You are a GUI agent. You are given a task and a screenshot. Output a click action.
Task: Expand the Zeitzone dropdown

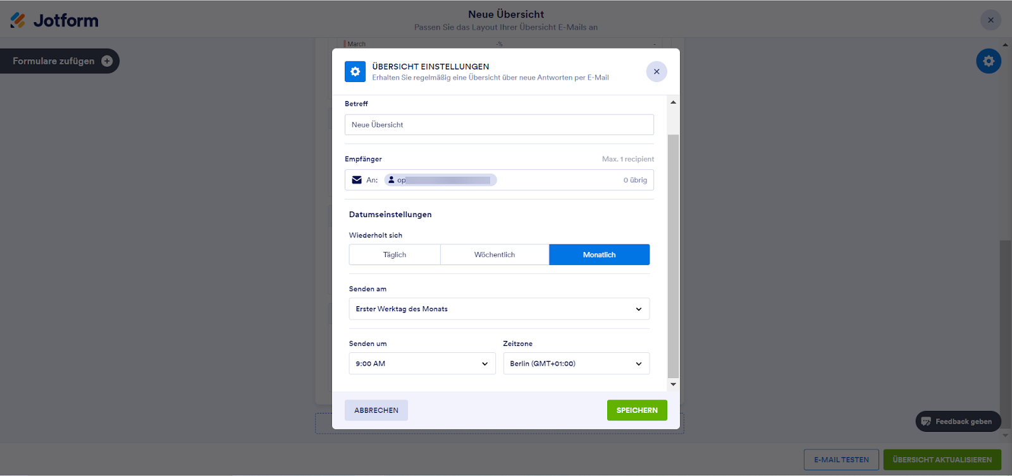[576, 364]
